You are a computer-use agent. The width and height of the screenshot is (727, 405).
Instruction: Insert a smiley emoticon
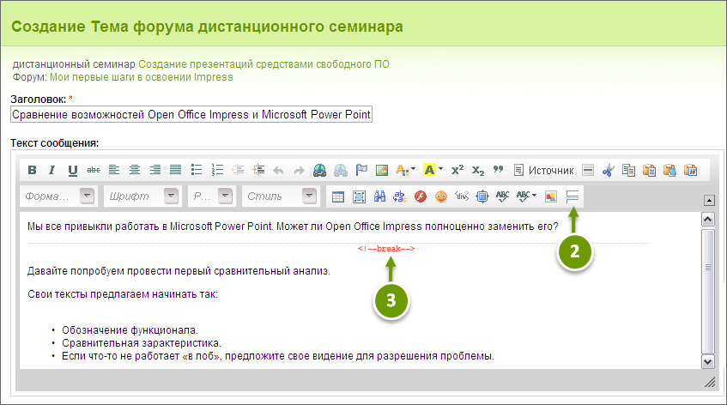pos(441,196)
